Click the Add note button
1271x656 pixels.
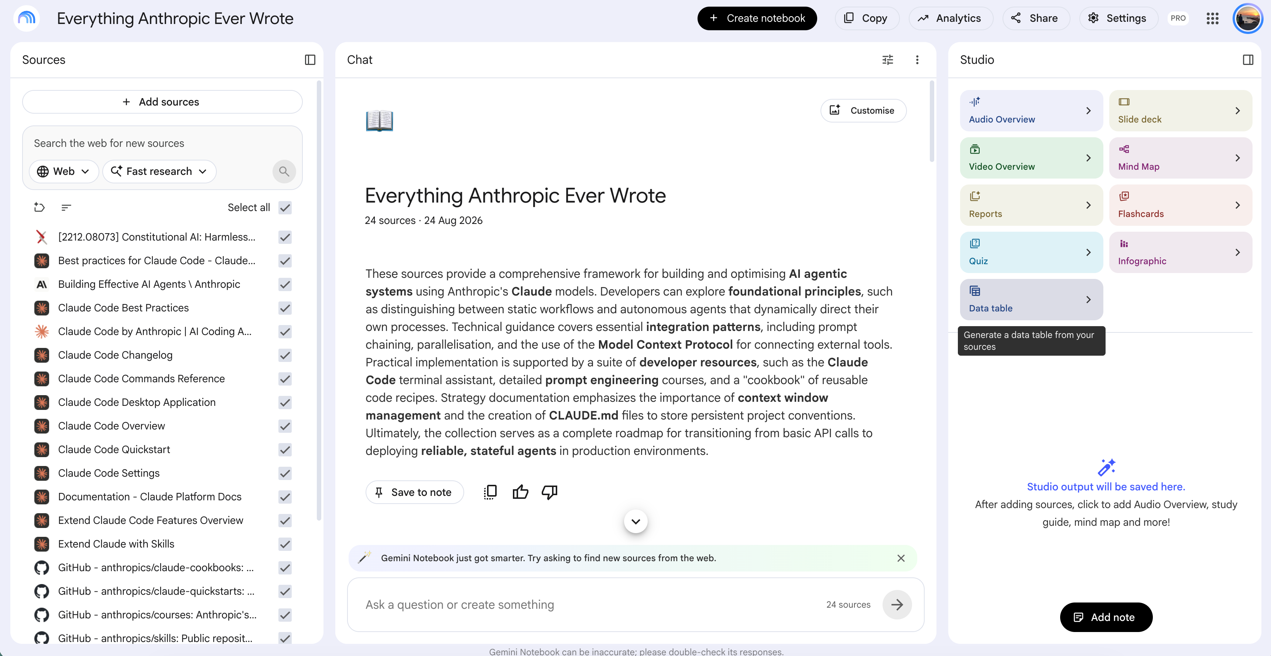[x=1106, y=617]
